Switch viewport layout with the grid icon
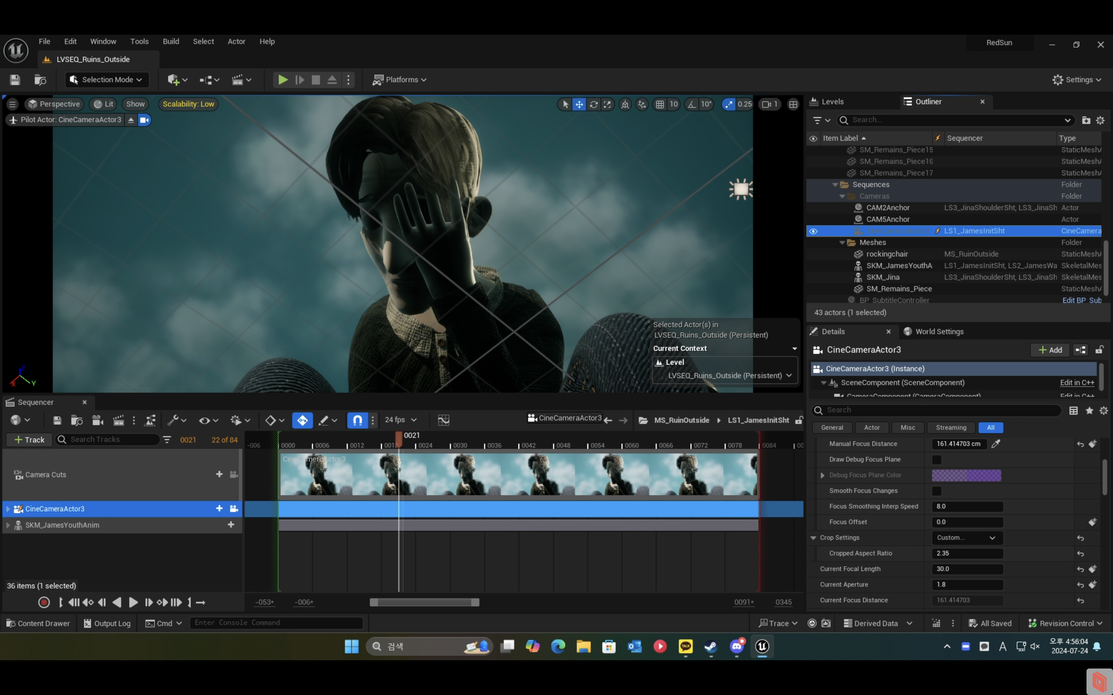Image resolution: width=1113 pixels, height=695 pixels. [x=793, y=104]
